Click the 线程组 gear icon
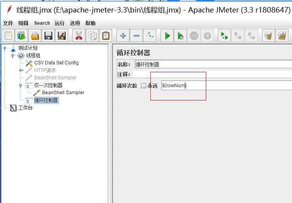 tap(21, 55)
